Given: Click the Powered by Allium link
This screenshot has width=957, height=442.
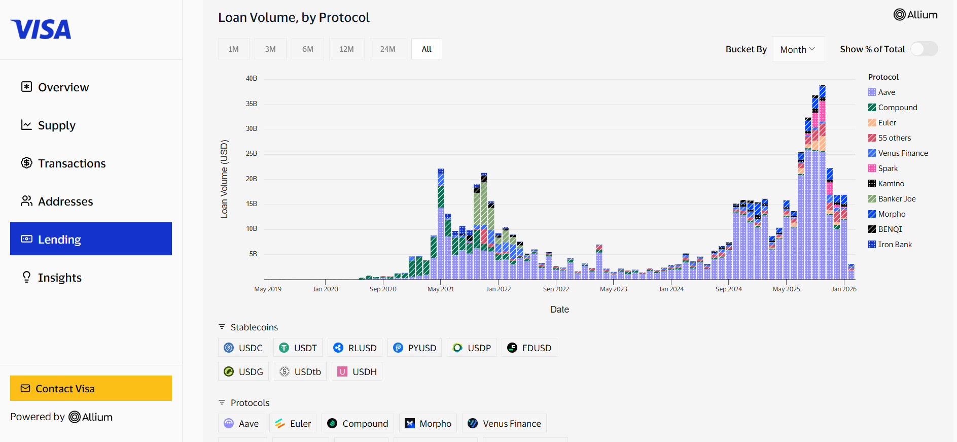Looking at the screenshot, I should pyautogui.click(x=61, y=417).
